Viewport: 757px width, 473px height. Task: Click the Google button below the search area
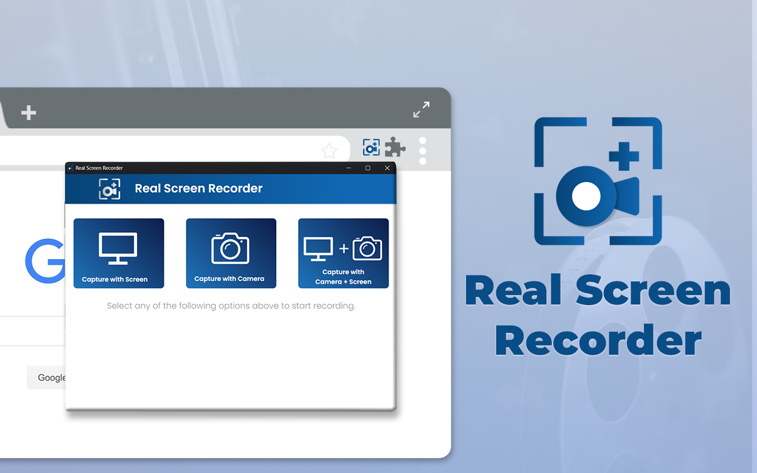click(x=50, y=377)
